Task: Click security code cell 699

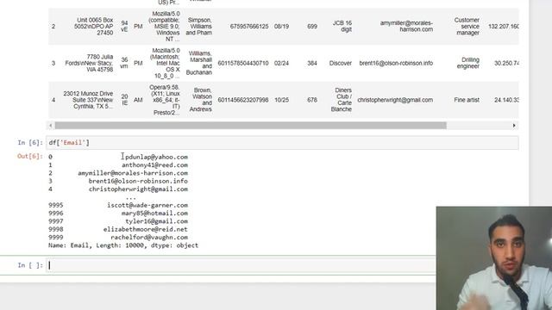Action: click(312, 27)
